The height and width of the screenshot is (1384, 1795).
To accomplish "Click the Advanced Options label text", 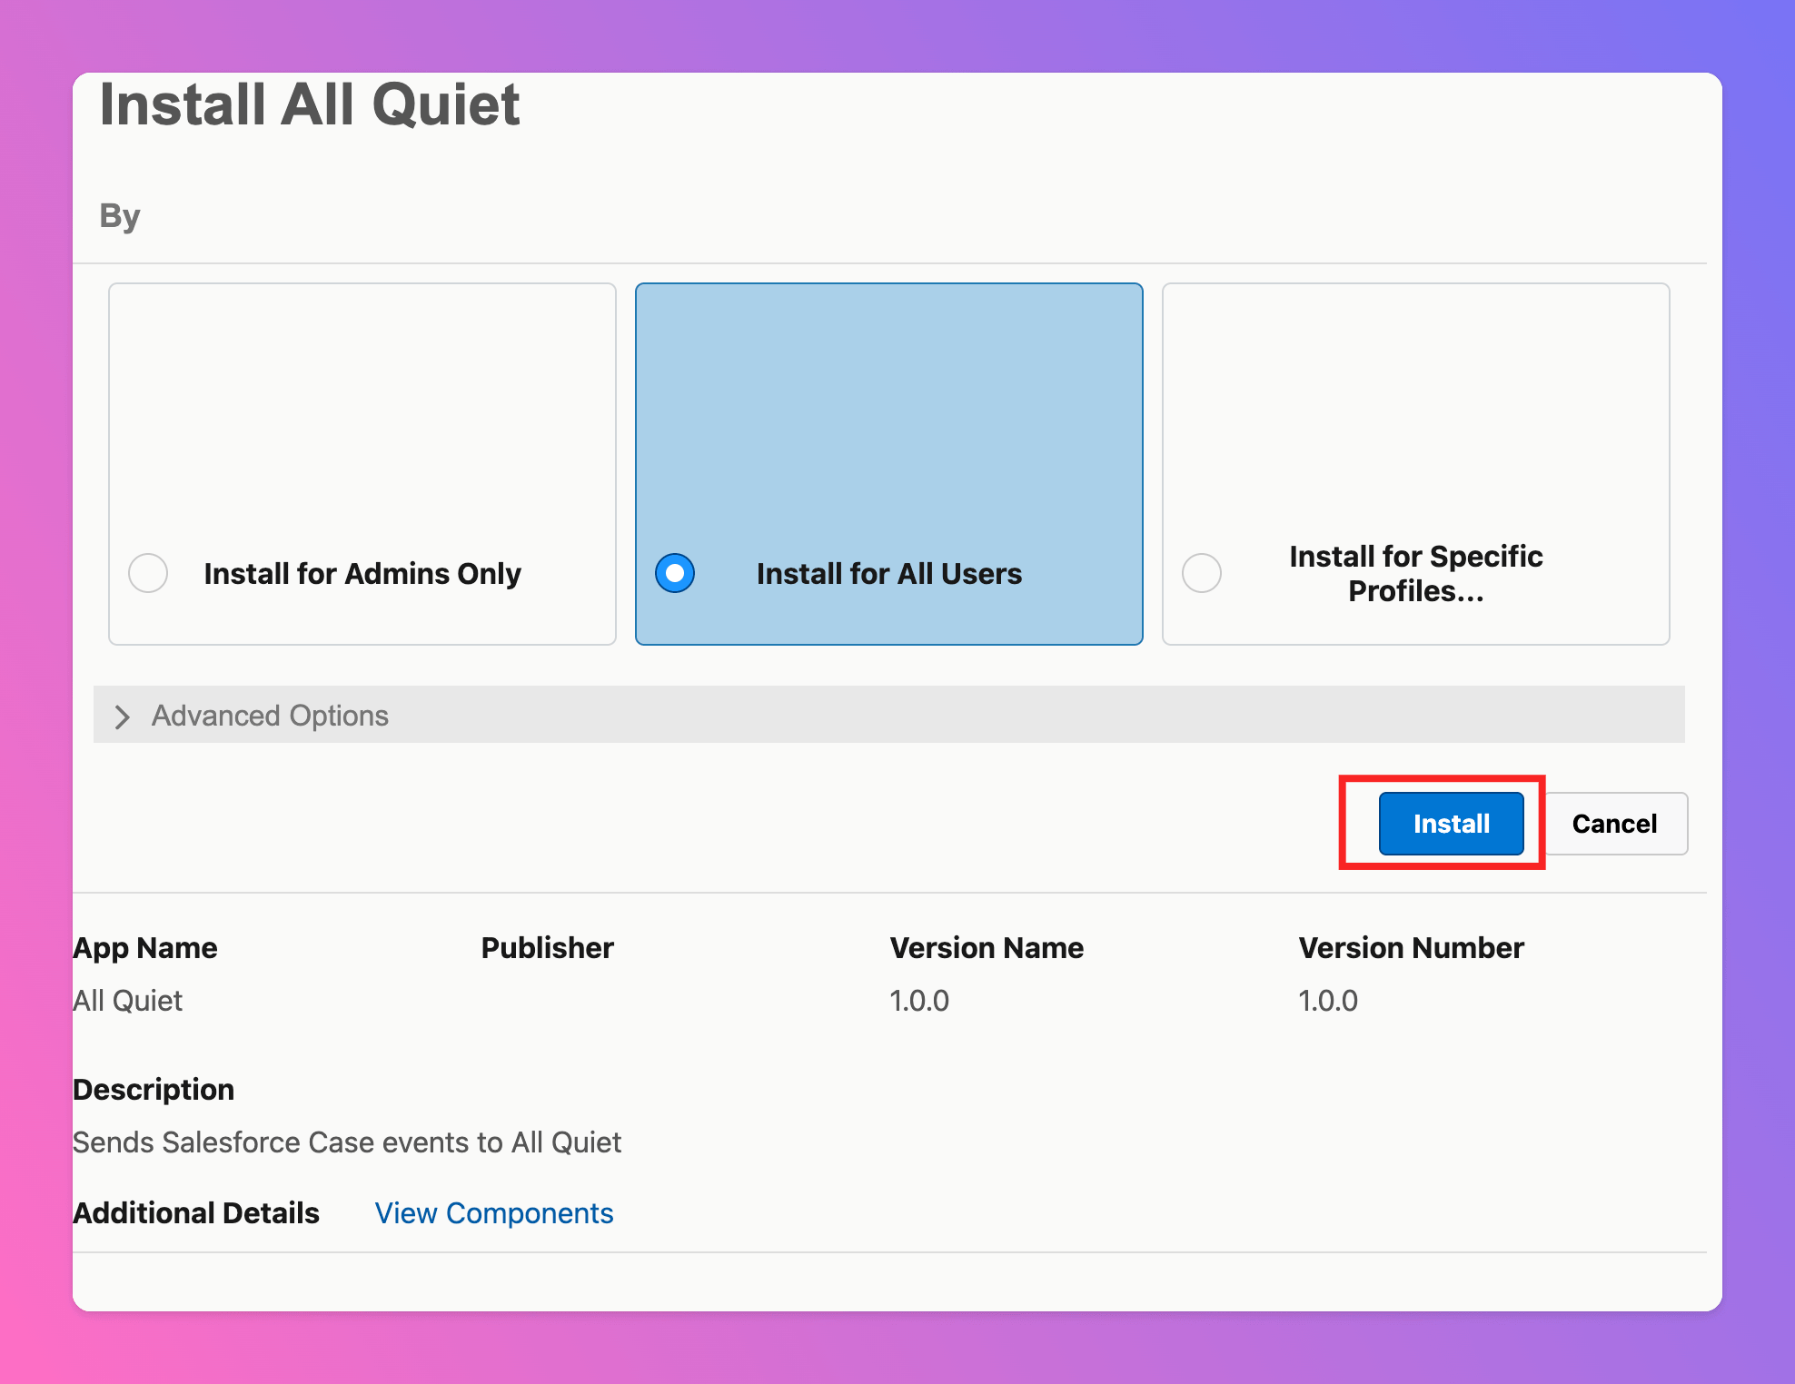I will (270, 716).
